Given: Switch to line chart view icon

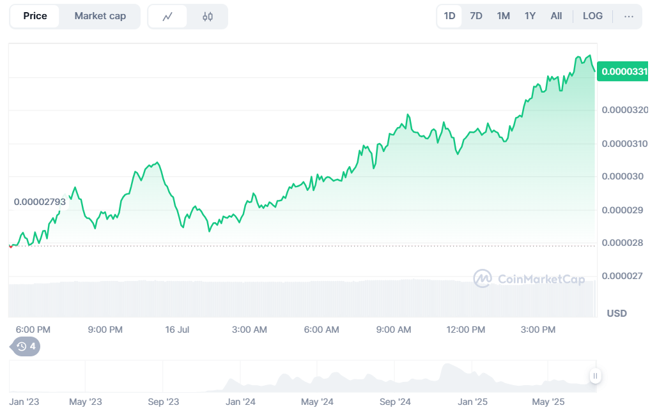Looking at the screenshot, I should [x=167, y=17].
